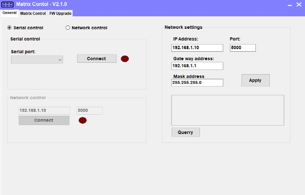Click the IP Address input field
This screenshot has width=305, height=195.
coord(197,48)
